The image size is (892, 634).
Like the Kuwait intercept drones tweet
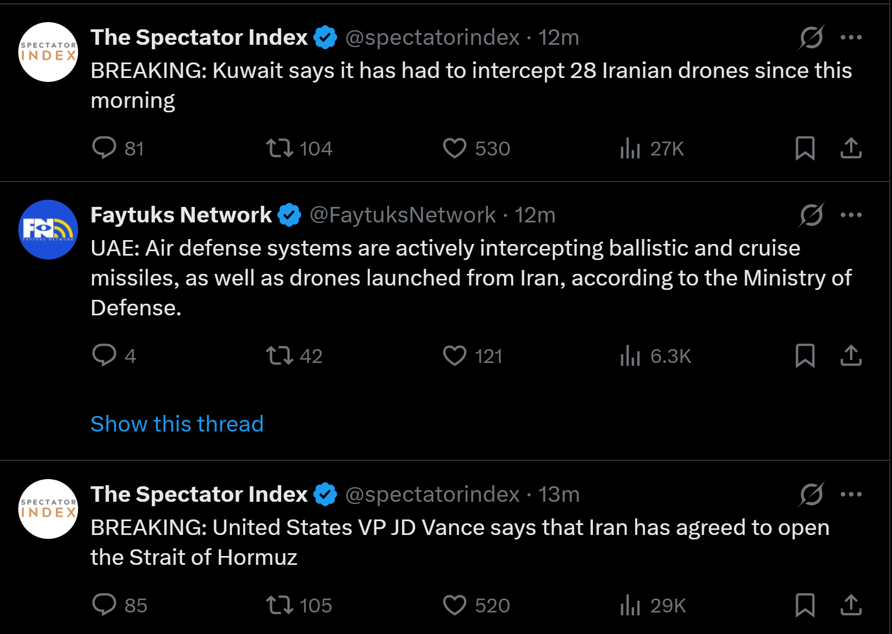coord(455,148)
